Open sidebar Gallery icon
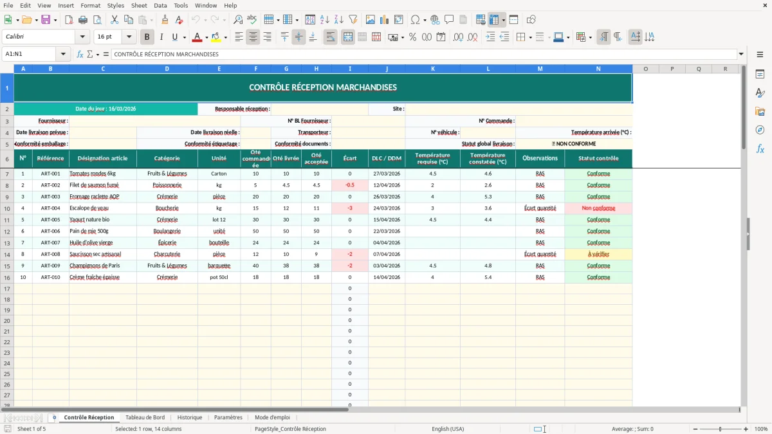 click(760, 111)
